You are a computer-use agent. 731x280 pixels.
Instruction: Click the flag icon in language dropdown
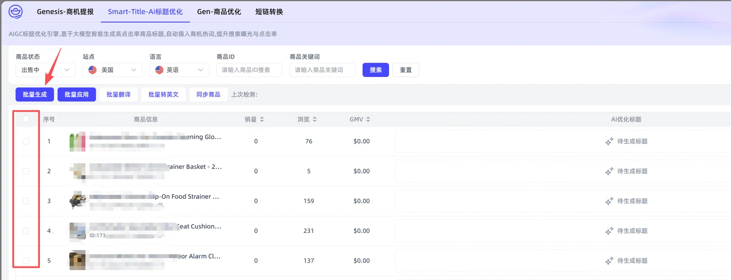pos(159,70)
